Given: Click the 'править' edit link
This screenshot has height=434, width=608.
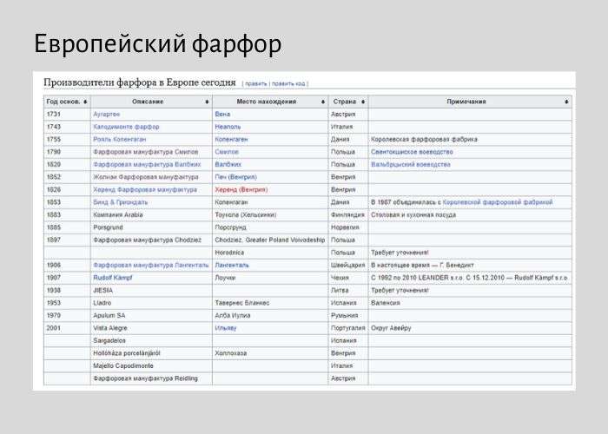Looking at the screenshot, I should (x=256, y=83).
